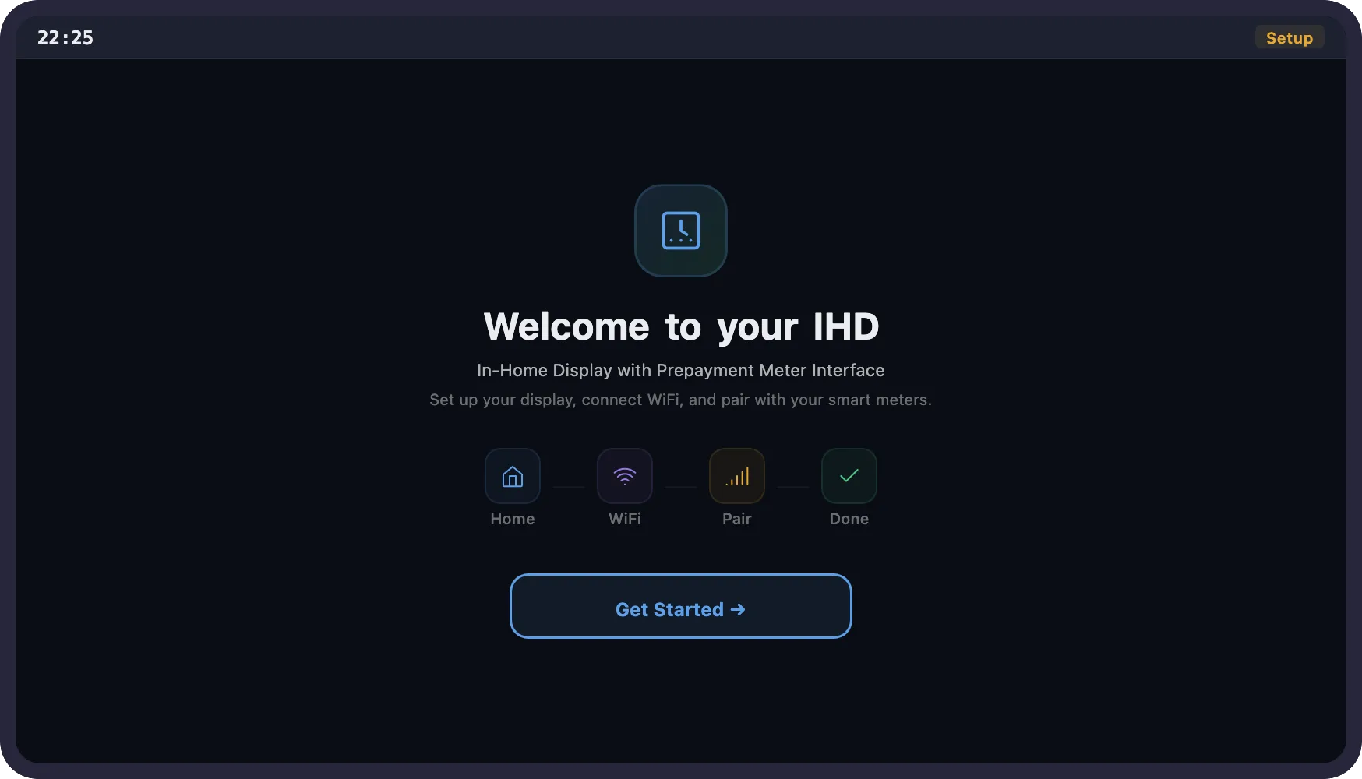Screen dimensions: 1362x779
Task: Select the Prepayment Meter Interface subtitle text
Action: coord(680,371)
